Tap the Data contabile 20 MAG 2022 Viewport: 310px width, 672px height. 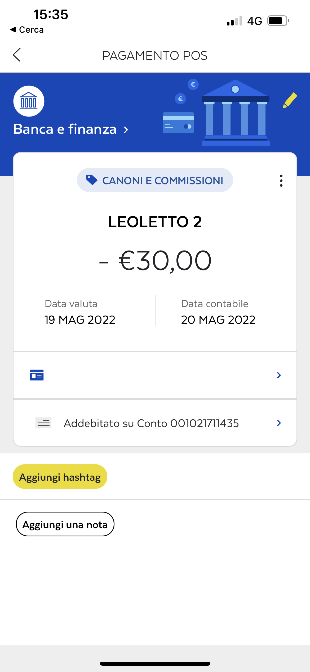click(x=218, y=312)
